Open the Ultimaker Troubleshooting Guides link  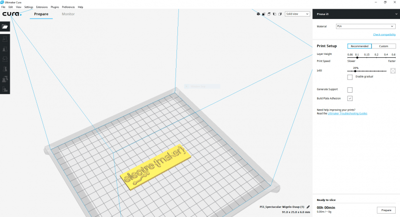(347, 114)
